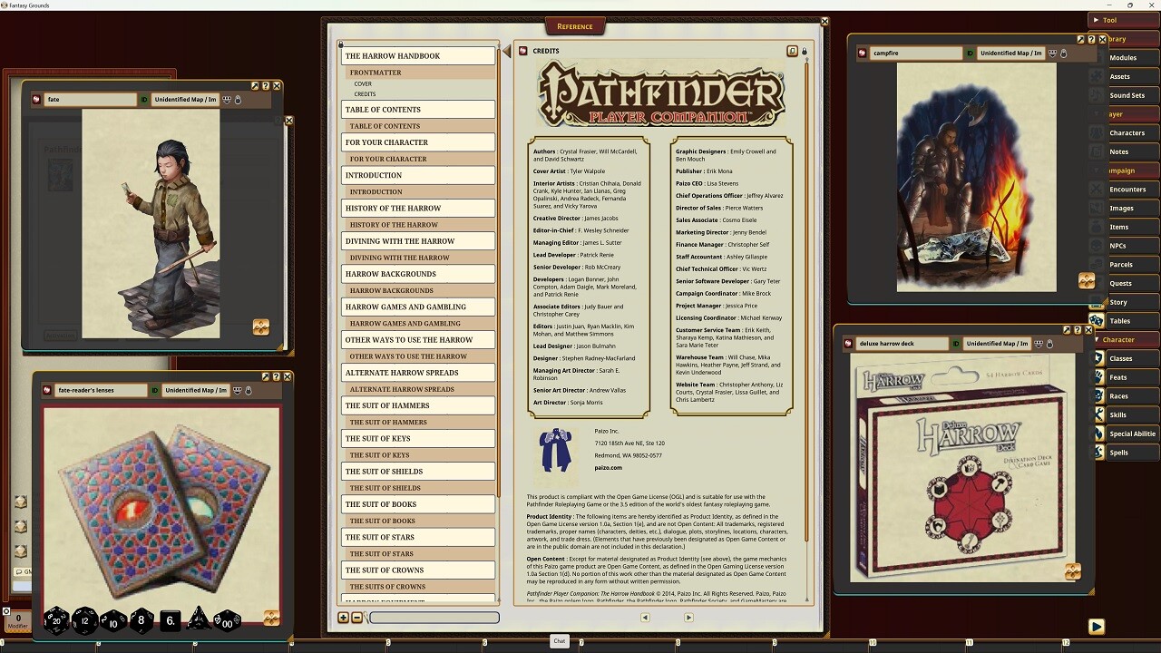1161x653 pixels.
Task: Click the next page arrow in the reference window
Action: pyautogui.click(x=689, y=617)
